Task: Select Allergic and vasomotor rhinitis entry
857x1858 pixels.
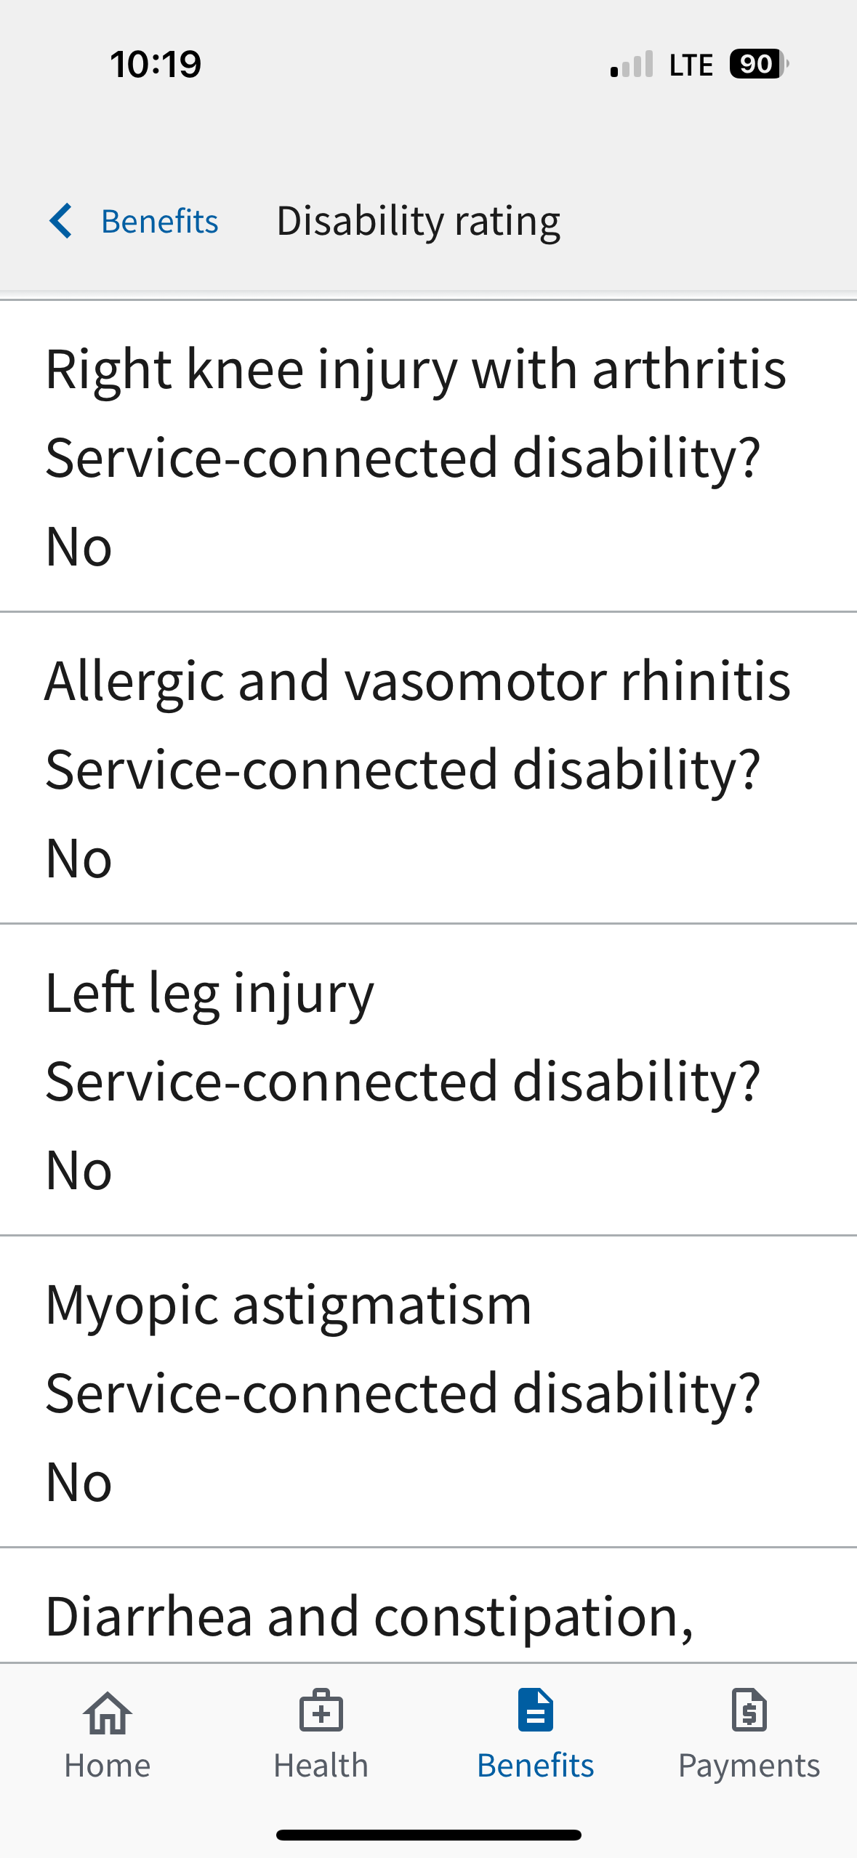Action: pos(417,681)
